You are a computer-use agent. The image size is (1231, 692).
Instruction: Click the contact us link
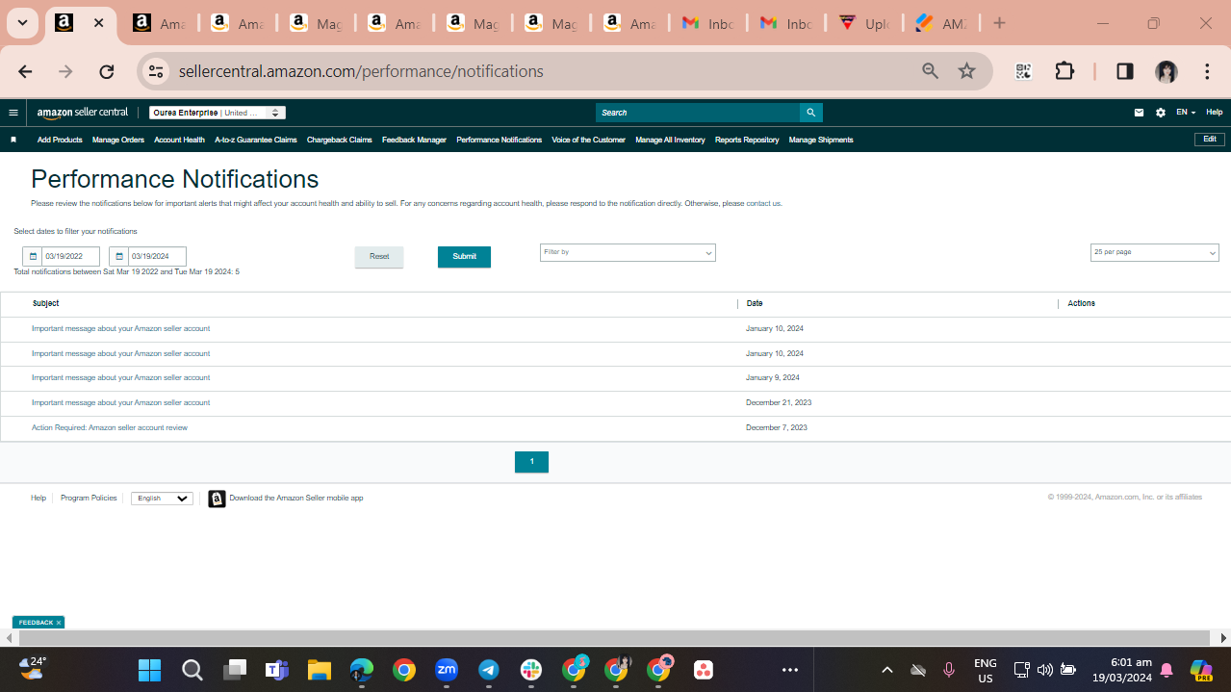[x=764, y=204]
